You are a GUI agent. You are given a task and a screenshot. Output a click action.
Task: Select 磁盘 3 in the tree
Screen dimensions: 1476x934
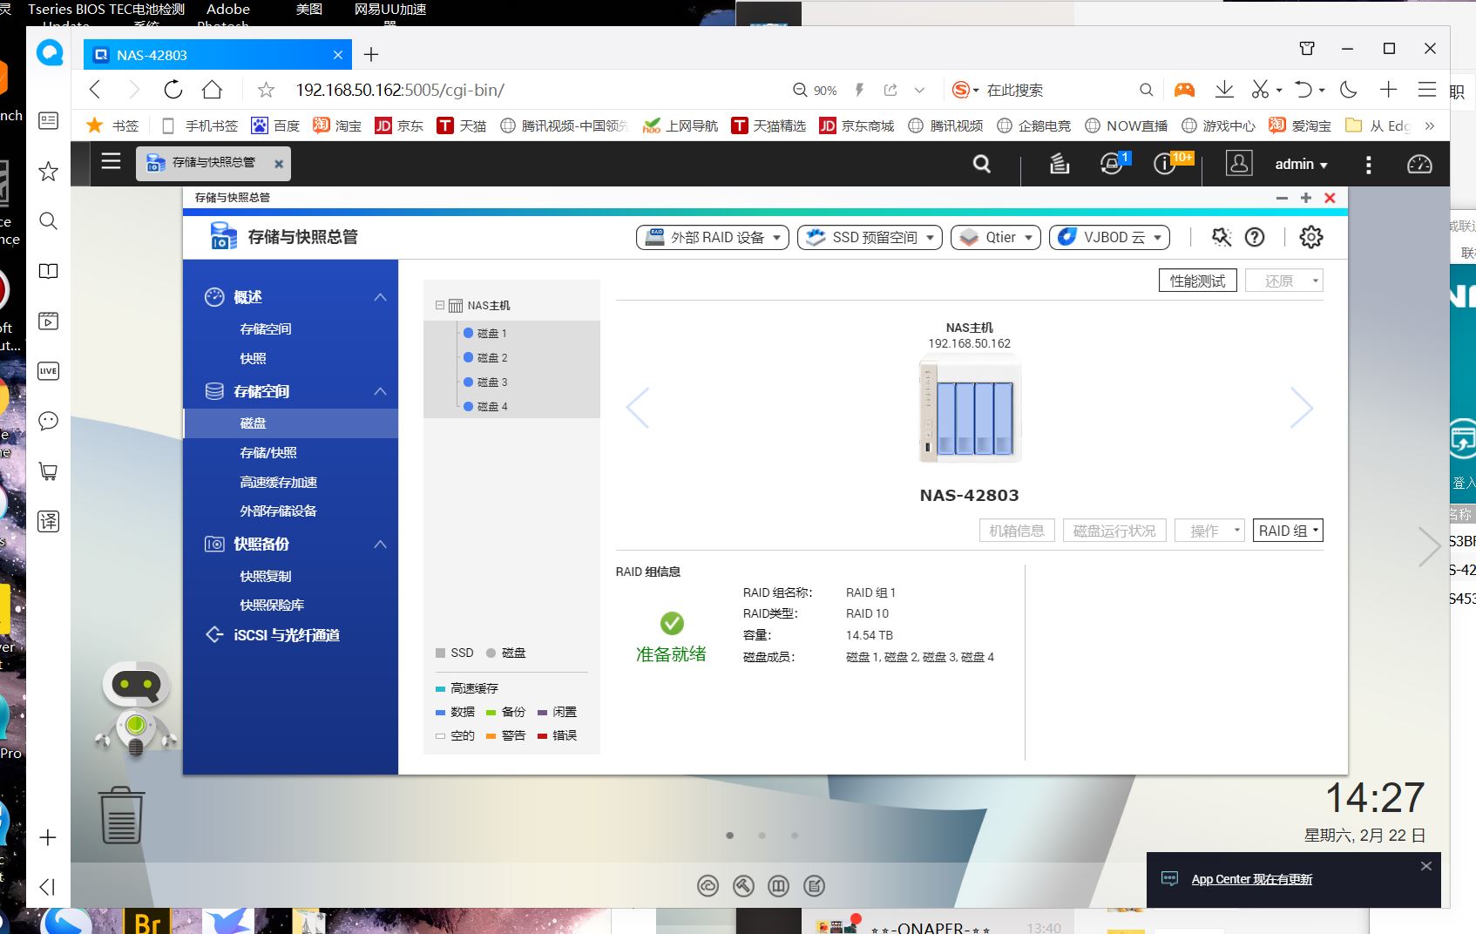point(491,382)
